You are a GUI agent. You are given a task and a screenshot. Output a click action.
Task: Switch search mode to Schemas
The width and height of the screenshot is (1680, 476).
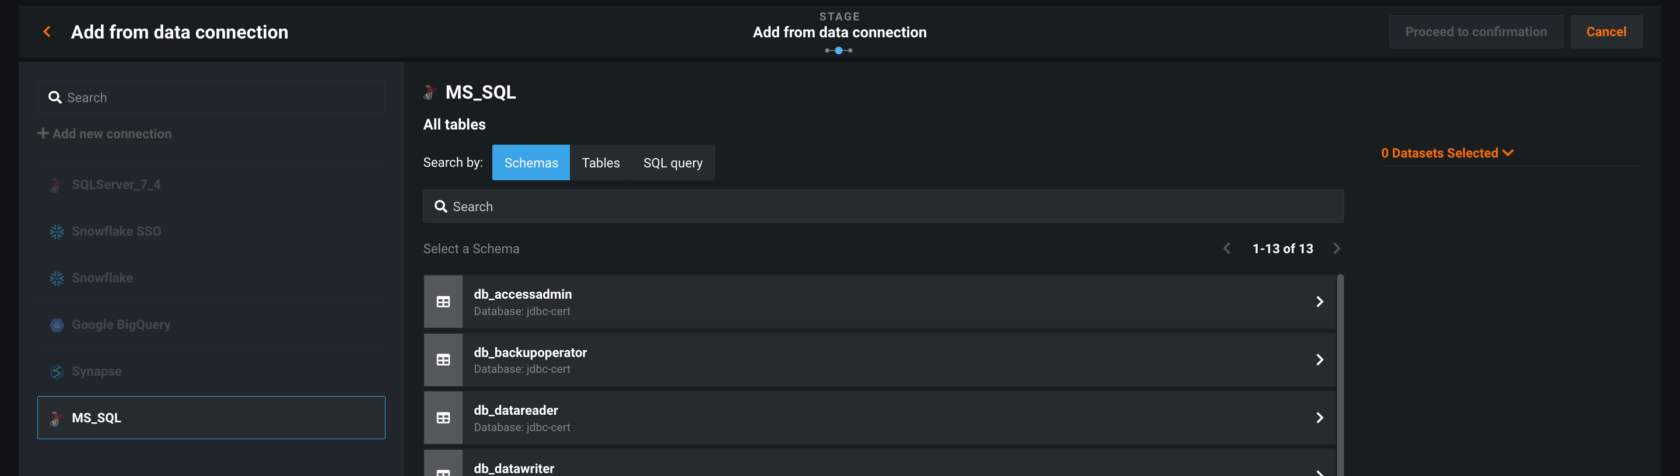coord(530,163)
